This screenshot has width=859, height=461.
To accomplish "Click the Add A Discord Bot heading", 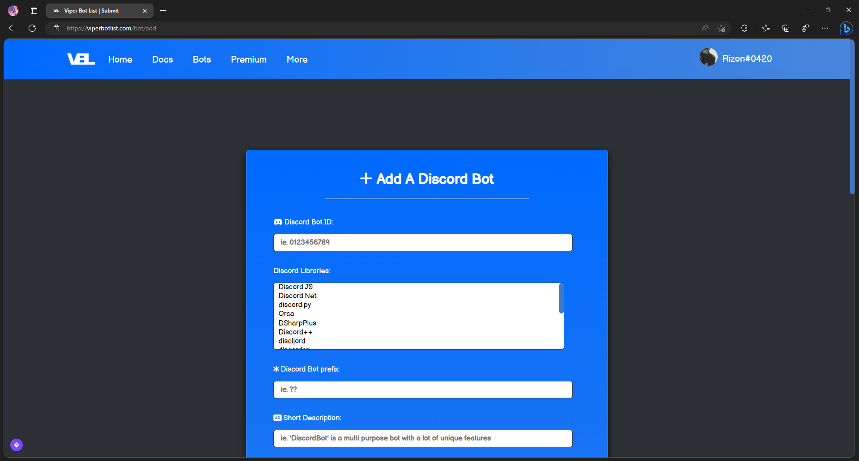I will (427, 179).
